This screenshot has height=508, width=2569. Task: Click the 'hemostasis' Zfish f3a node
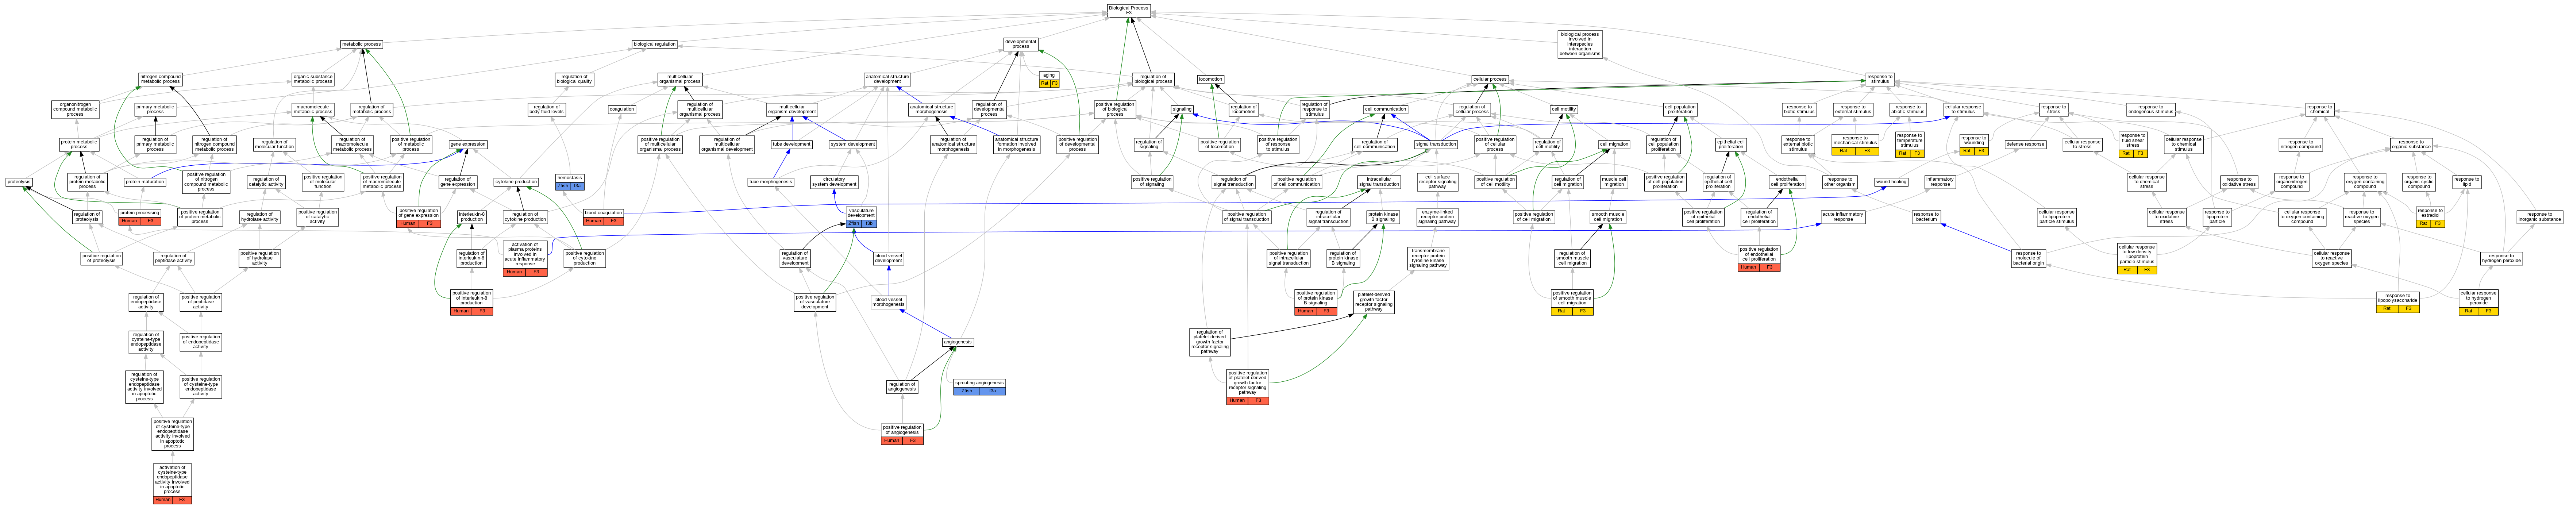click(569, 182)
